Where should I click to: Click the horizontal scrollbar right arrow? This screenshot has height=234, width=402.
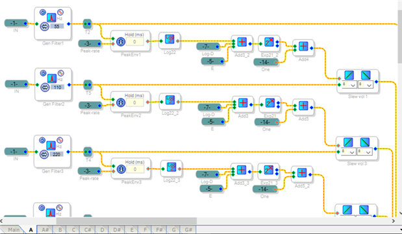click(394, 221)
